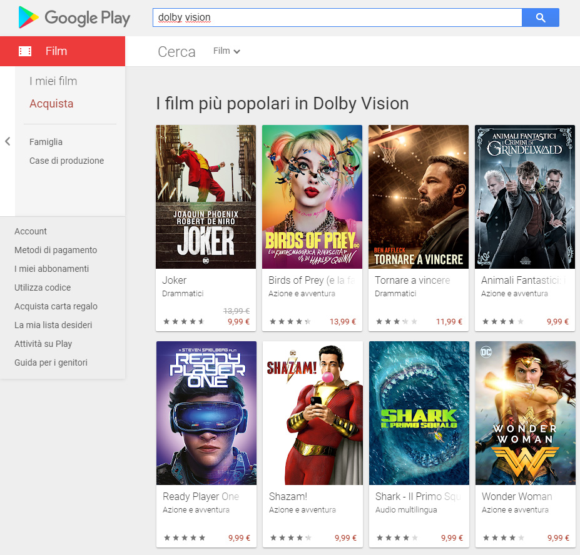Open the Birds of Prey poster
Viewport: 580px width, 555px height.
pos(312,197)
